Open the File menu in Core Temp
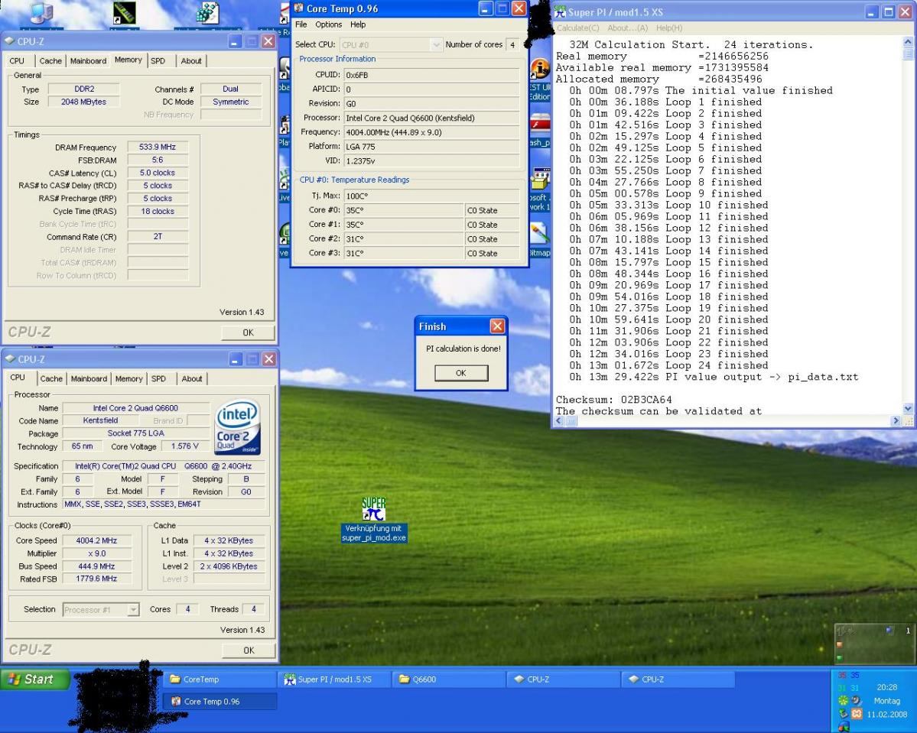917x733 pixels. coord(301,24)
